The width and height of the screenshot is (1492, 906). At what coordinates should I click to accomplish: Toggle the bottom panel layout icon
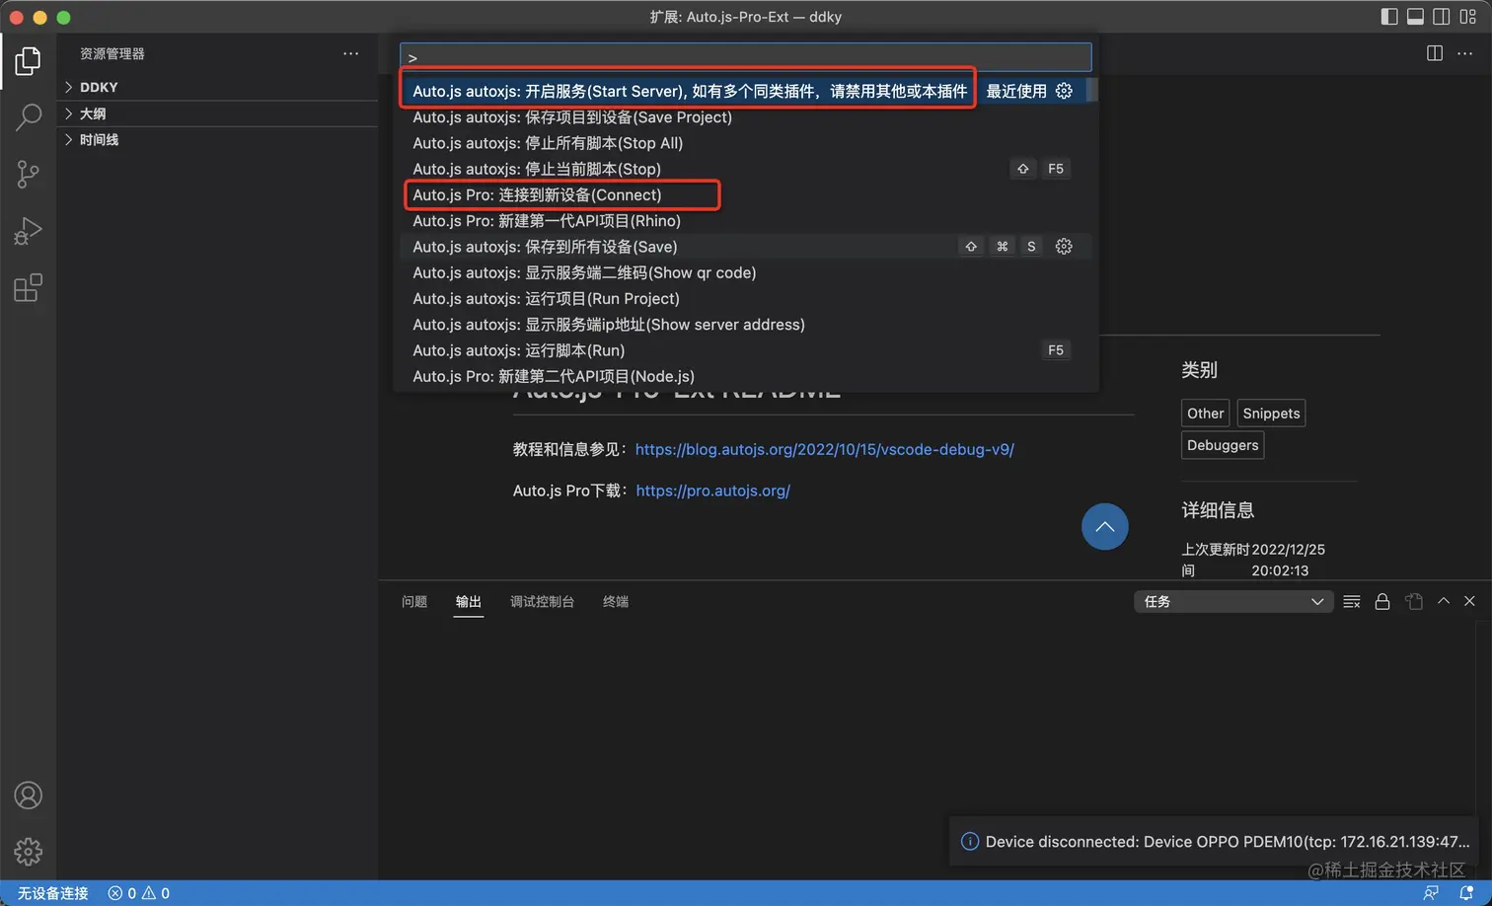pyautogui.click(x=1415, y=17)
